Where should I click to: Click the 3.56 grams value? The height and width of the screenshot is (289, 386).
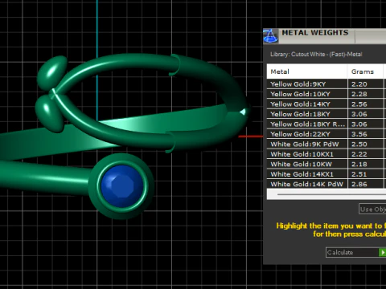pos(359,134)
